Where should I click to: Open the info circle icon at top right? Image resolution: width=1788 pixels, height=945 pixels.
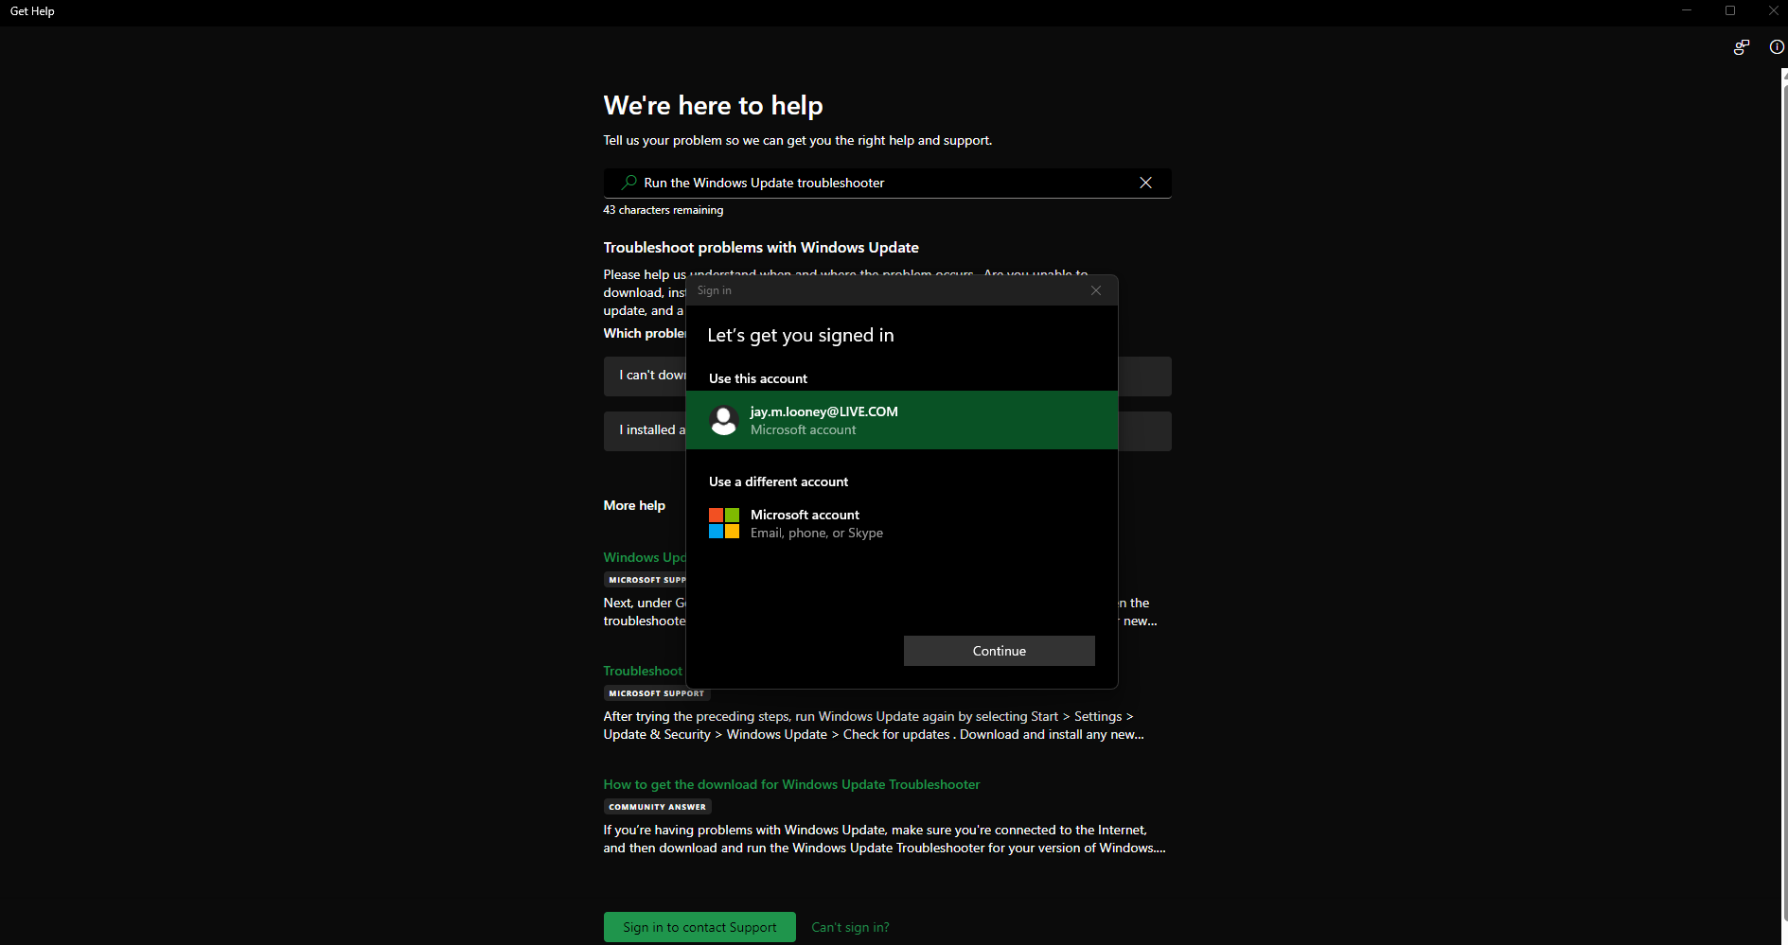point(1777,47)
